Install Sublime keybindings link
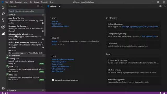This screenshot has width=167, height=94. tap(148, 36)
